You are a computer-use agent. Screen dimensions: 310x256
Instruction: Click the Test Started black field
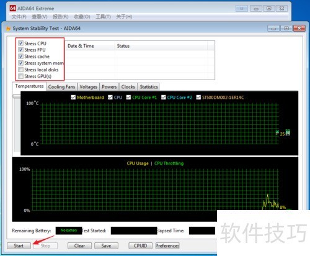coord(134,231)
